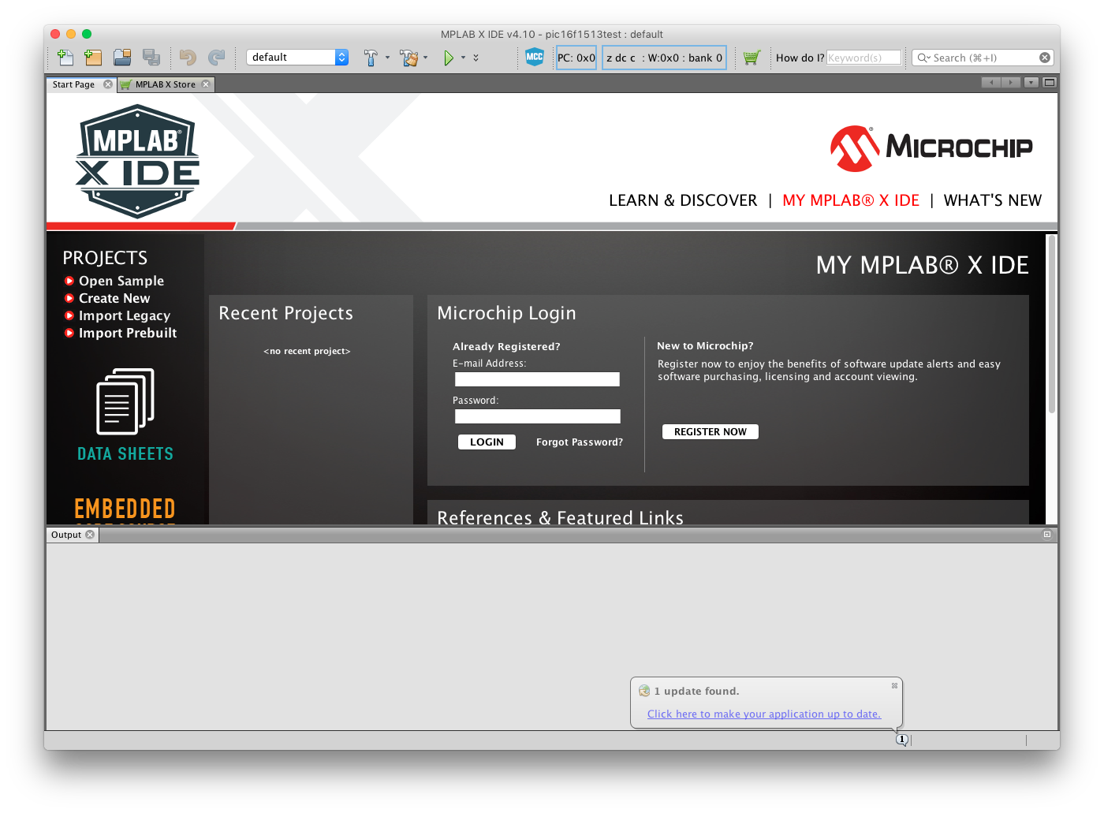Viewport: 1104px width, 813px height.
Task: Click the New Project toolbar icon
Action: 93,58
